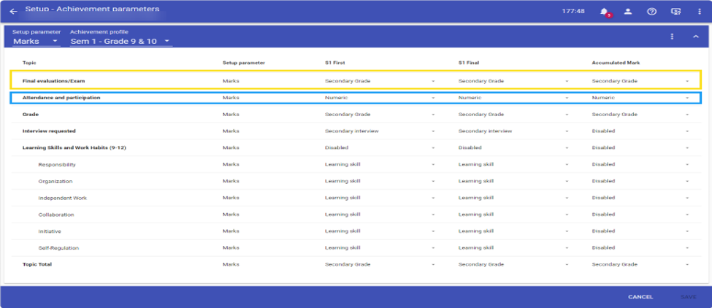Select the Topic Total row label
The height and width of the screenshot is (308, 712).
coord(37,264)
